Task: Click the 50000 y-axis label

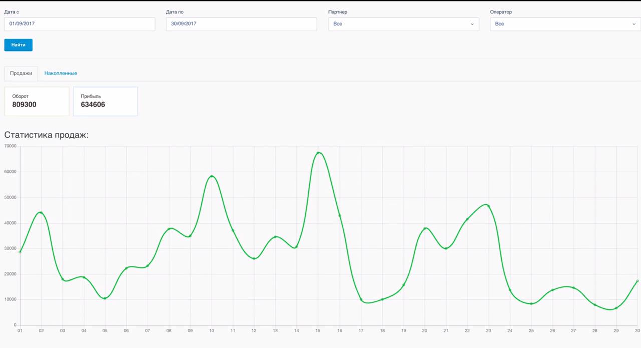Action: pyautogui.click(x=10, y=198)
